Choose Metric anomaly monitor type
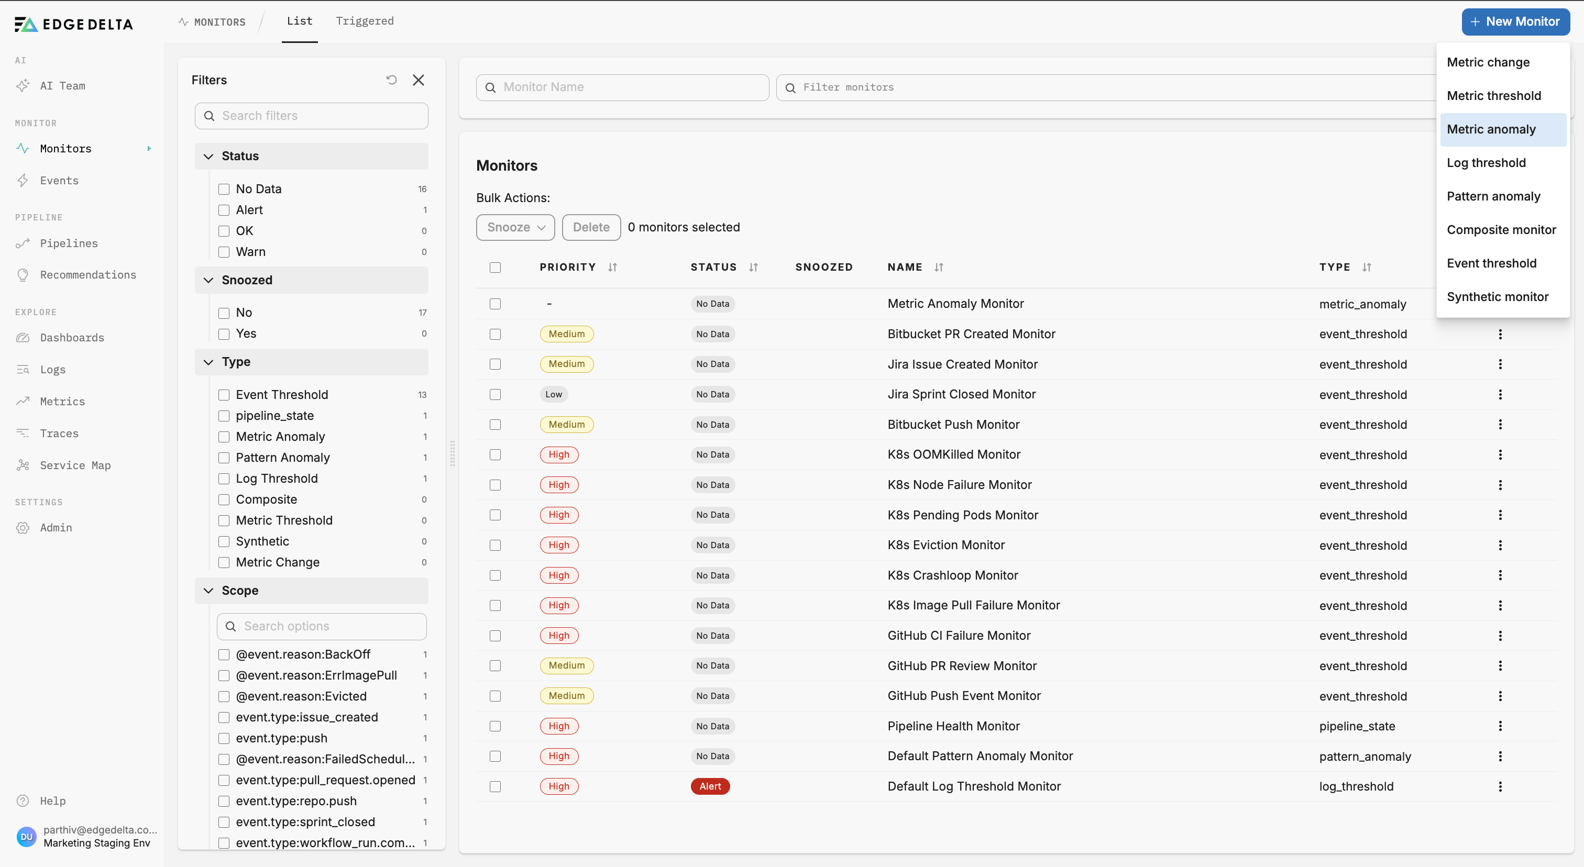The image size is (1584, 867). (1503, 129)
